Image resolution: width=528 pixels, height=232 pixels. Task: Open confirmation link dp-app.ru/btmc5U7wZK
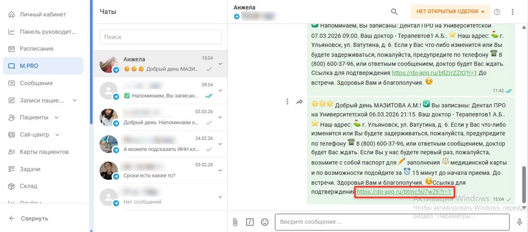[404, 191]
